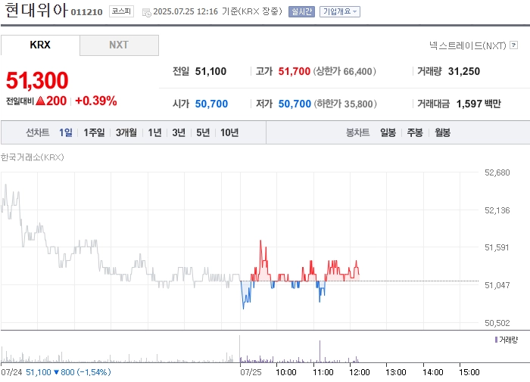Click the (-1.54%) text below chart
Viewport: 530px width, 382px height.
[94, 372]
